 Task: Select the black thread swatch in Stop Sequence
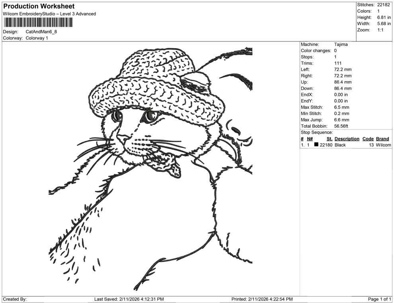316,145
